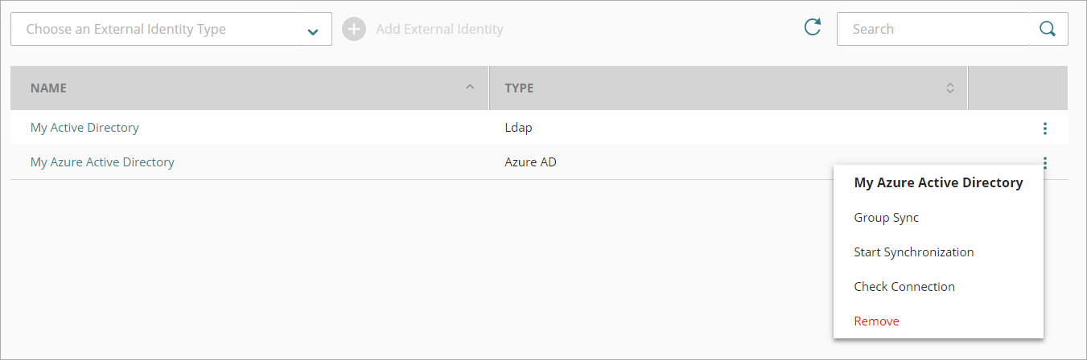Click the bold context menu title text
Viewport: 1087px width, 360px height.
[x=938, y=183]
